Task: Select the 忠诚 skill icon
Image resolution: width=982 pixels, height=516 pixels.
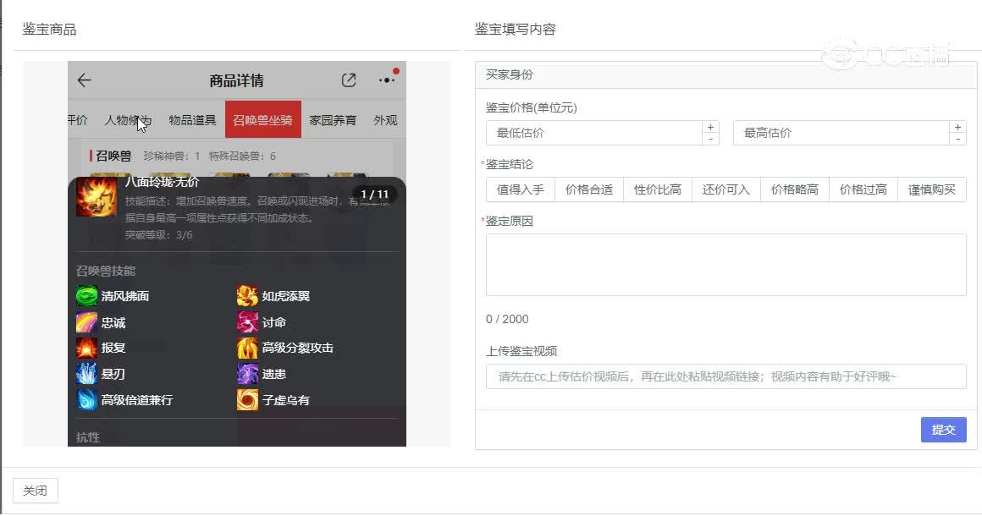Action: point(86,322)
